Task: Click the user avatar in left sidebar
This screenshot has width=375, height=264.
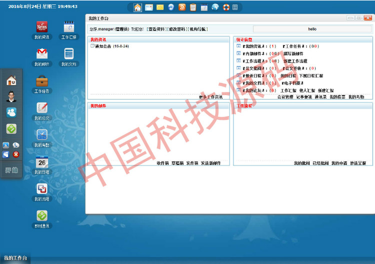Action: click(11, 96)
